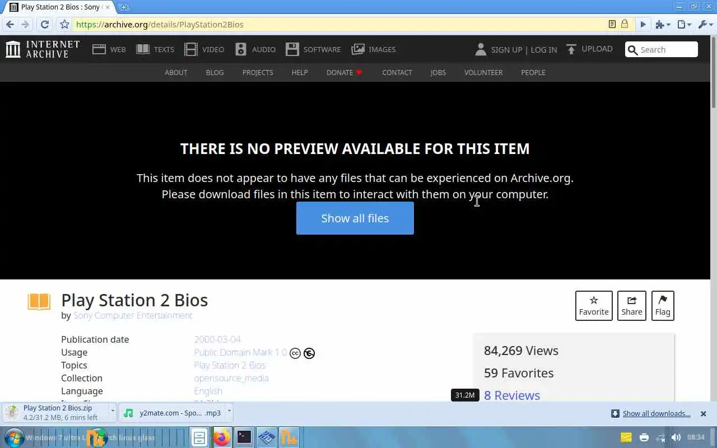Image resolution: width=717 pixels, height=448 pixels.
Task: Open the WEB media section
Action: [x=109, y=49]
